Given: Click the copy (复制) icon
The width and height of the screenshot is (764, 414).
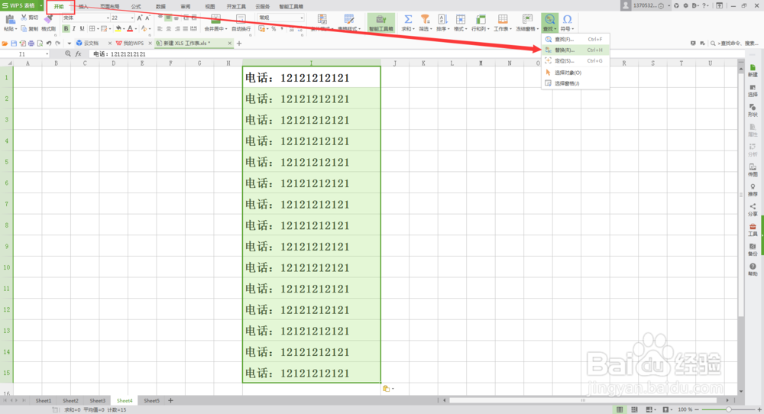Looking at the screenshot, I should (24, 29).
